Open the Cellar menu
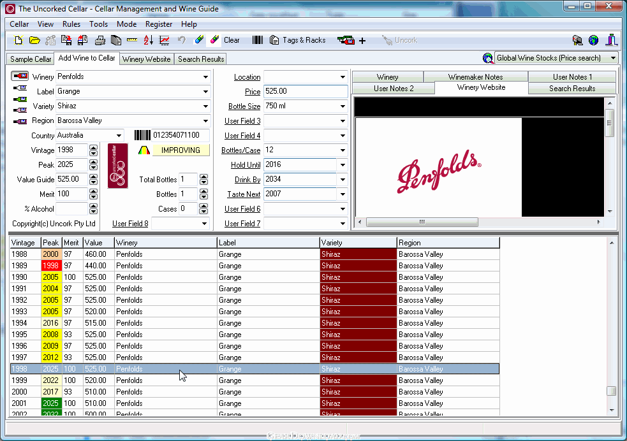 19,24
